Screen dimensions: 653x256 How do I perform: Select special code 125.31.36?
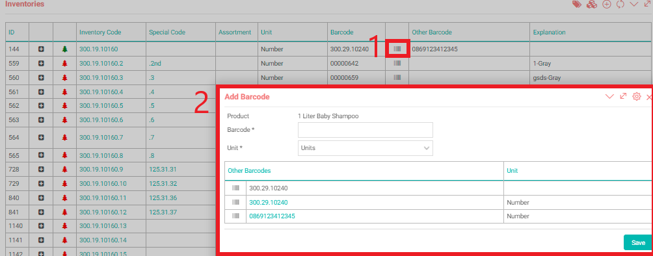(163, 198)
